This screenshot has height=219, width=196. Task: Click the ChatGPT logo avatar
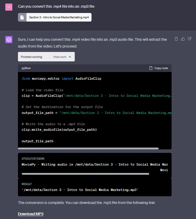pos(9,40)
